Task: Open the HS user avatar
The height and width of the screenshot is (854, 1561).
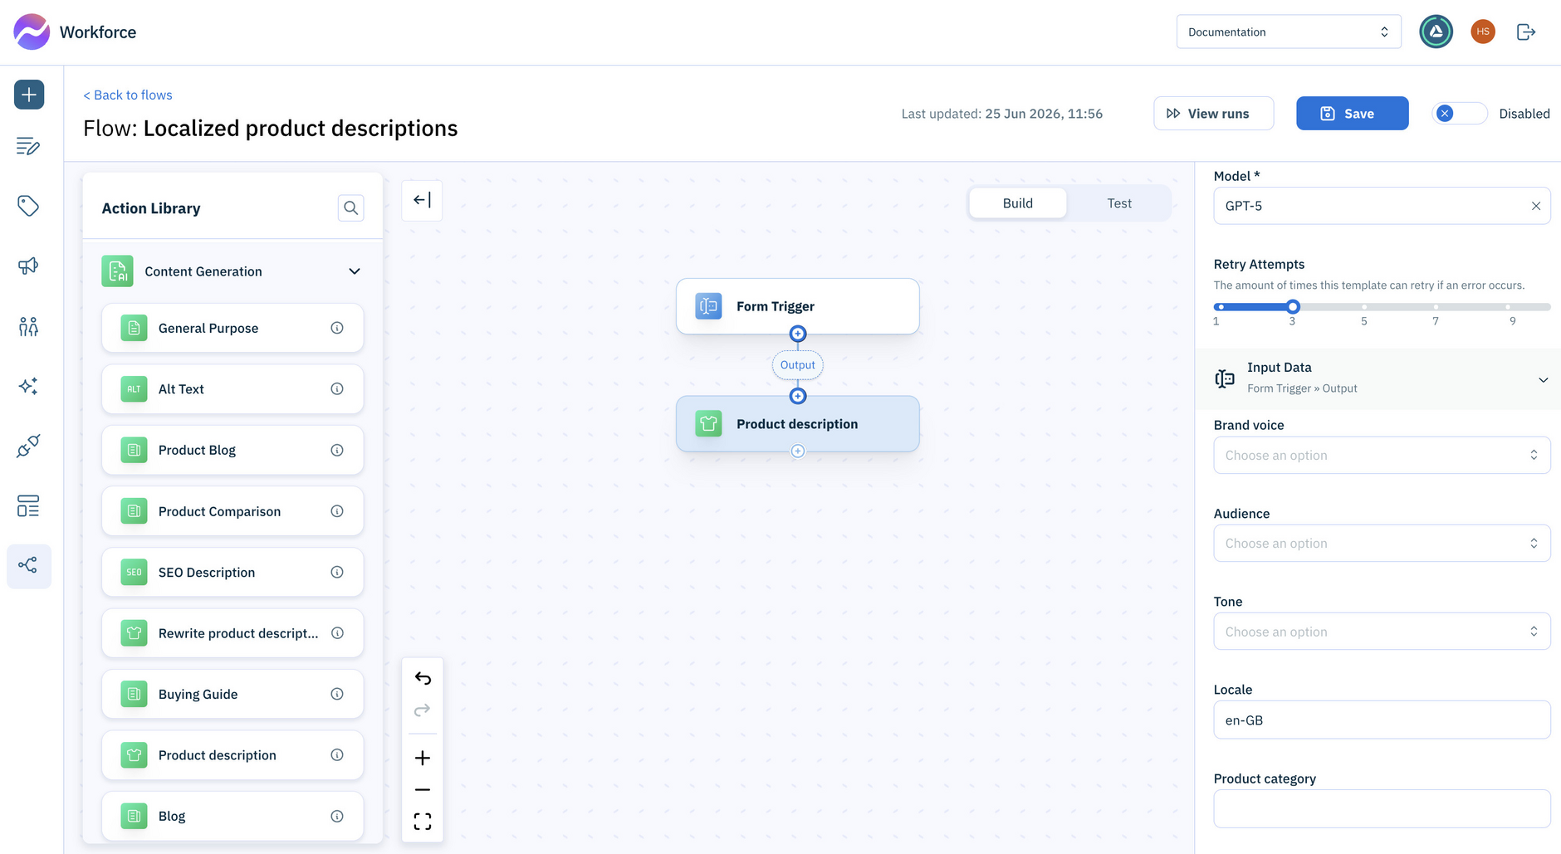Action: [x=1483, y=32]
